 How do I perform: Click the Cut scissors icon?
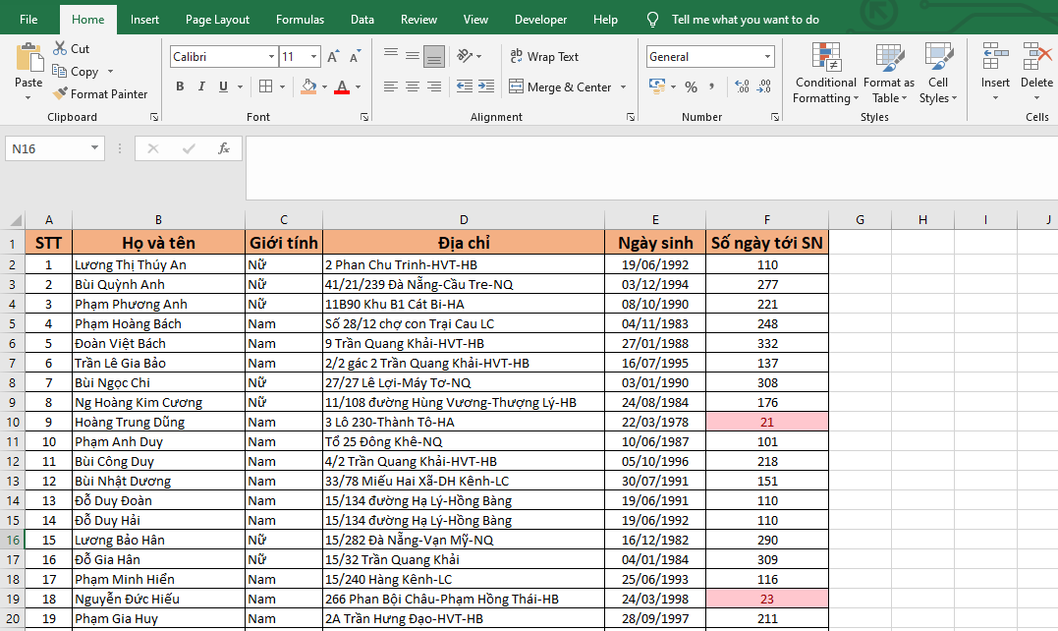coord(60,48)
